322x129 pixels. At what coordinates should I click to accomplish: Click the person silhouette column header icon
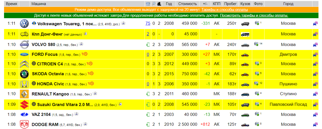click(x=159, y=4)
